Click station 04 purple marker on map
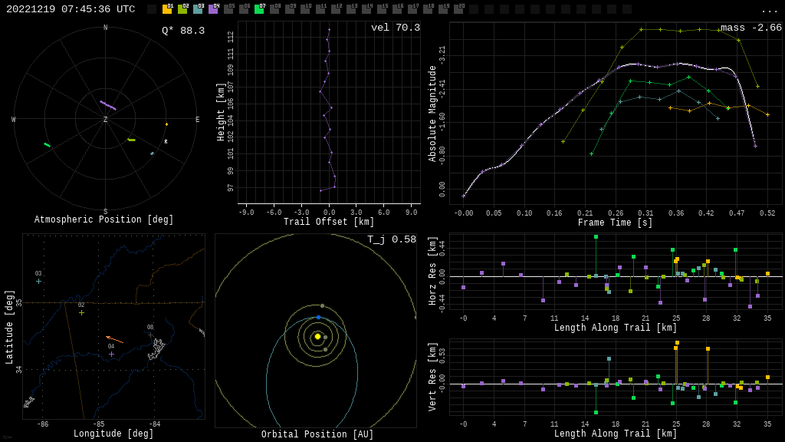The image size is (785, 442). pyautogui.click(x=111, y=354)
